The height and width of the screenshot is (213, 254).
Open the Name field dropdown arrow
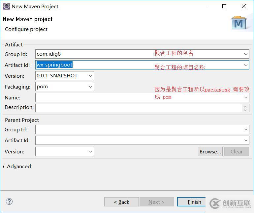(x=246, y=97)
